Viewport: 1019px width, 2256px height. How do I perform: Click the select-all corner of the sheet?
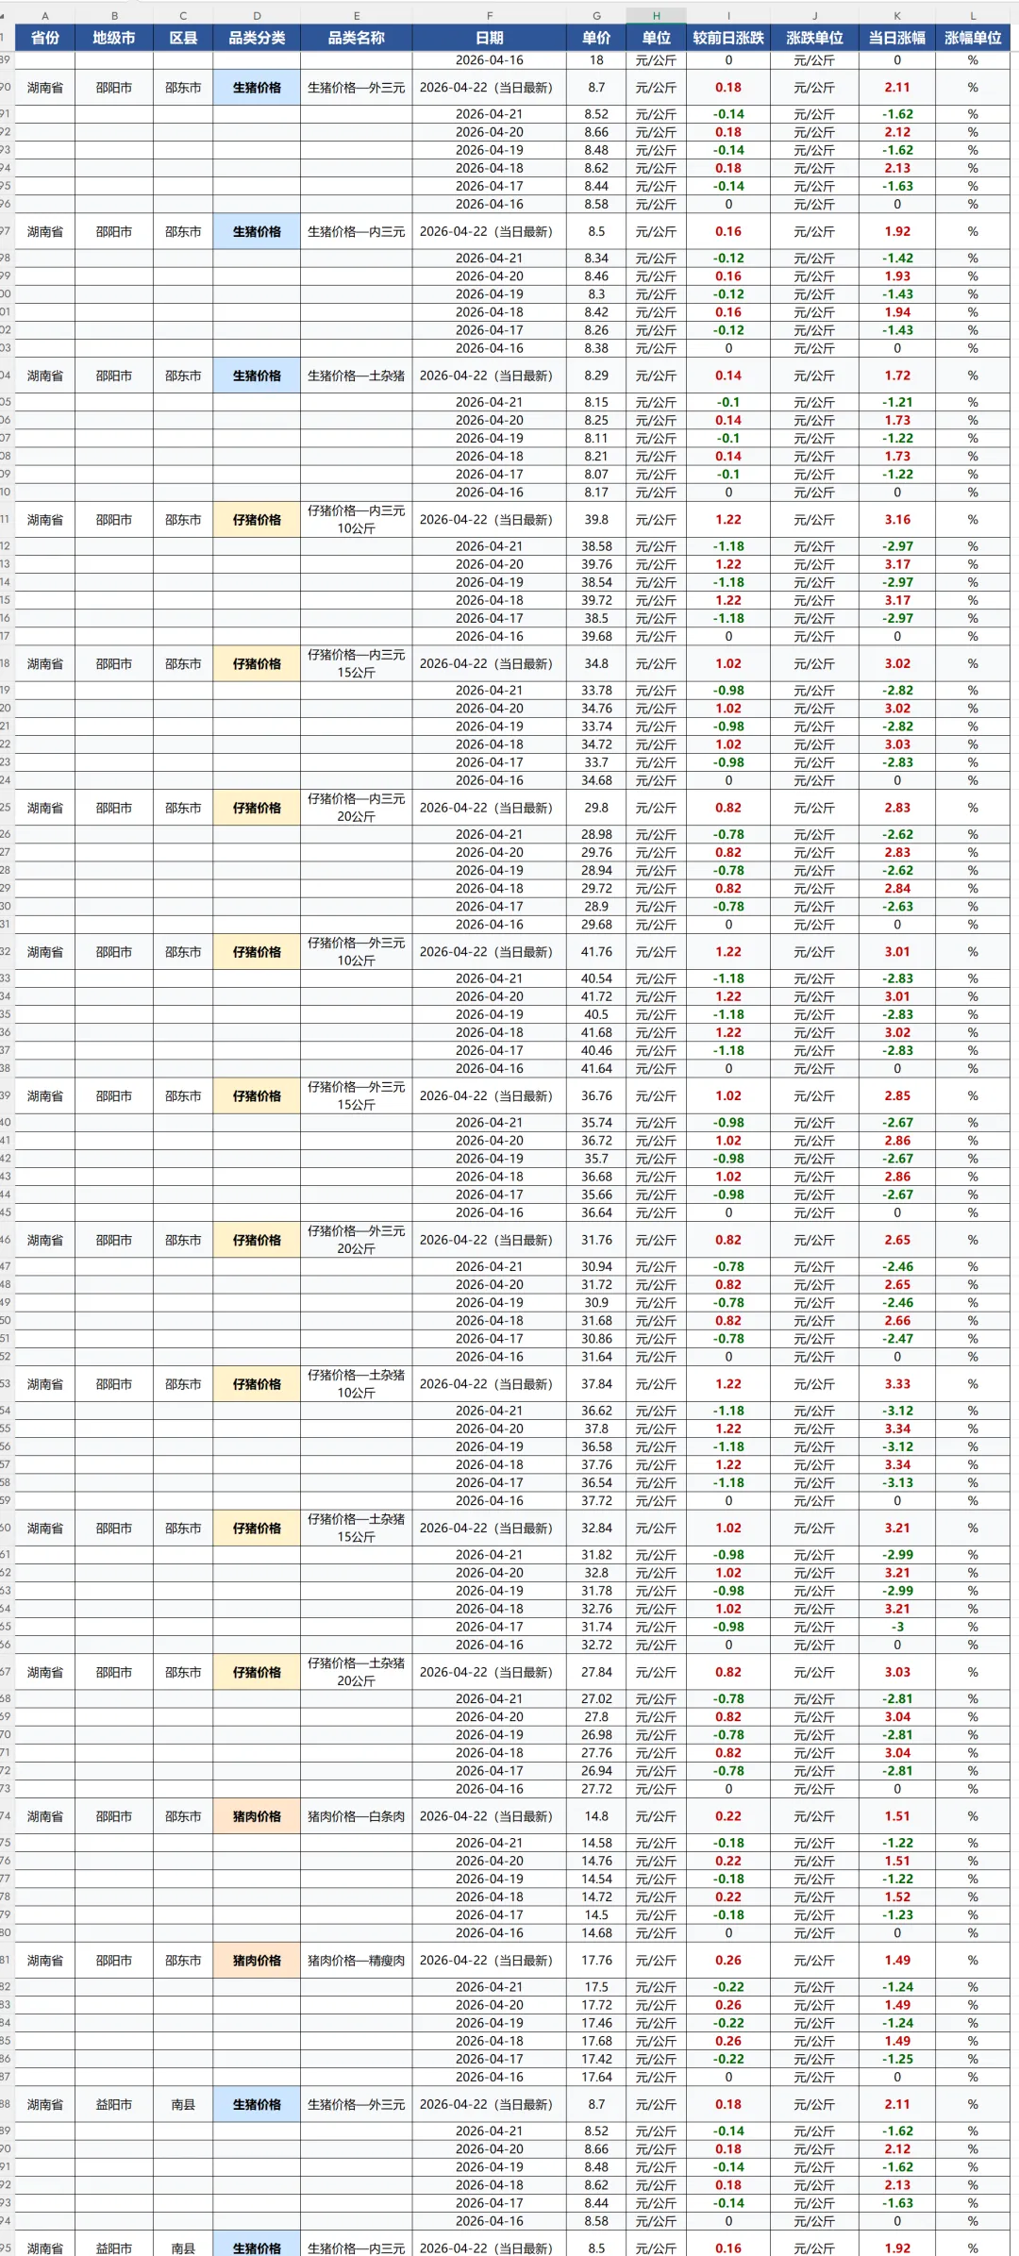(x=7, y=16)
